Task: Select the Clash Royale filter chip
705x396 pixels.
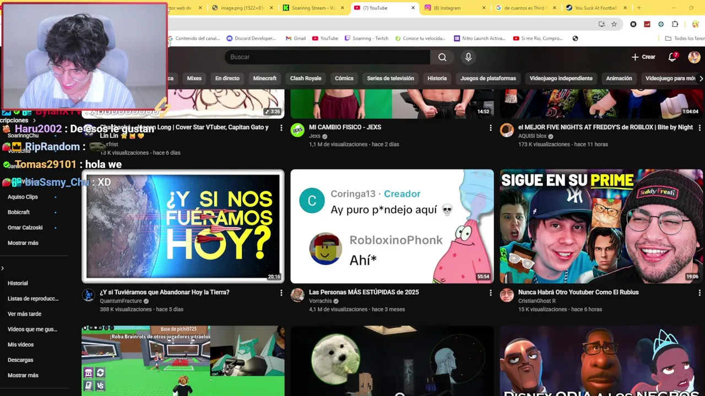Action: coord(306,78)
